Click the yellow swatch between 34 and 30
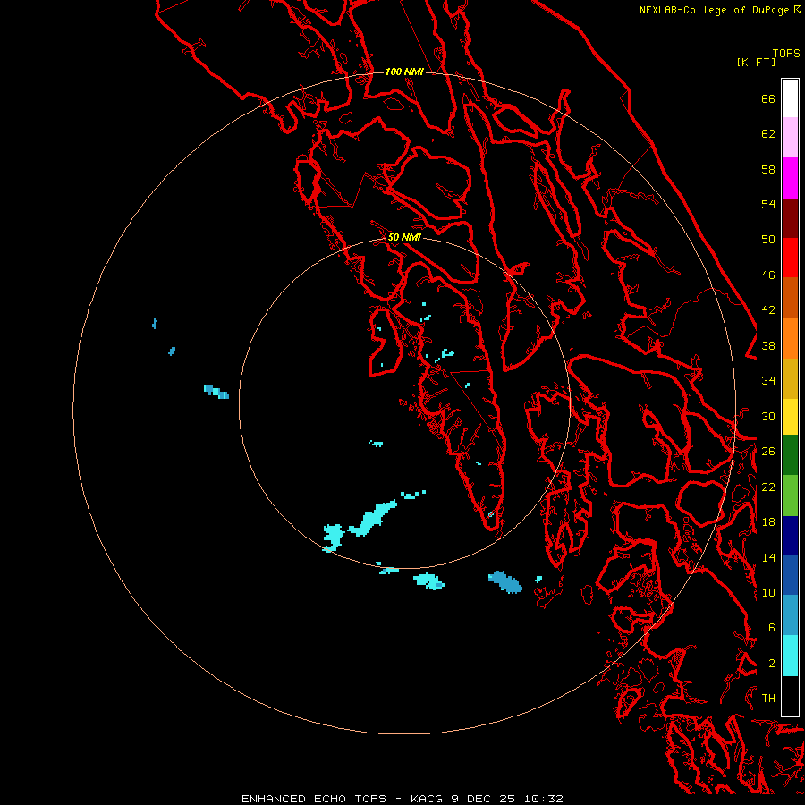The height and width of the screenshot is (805, 805). [790, 417]
